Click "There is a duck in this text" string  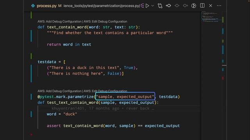click(84, 68)
